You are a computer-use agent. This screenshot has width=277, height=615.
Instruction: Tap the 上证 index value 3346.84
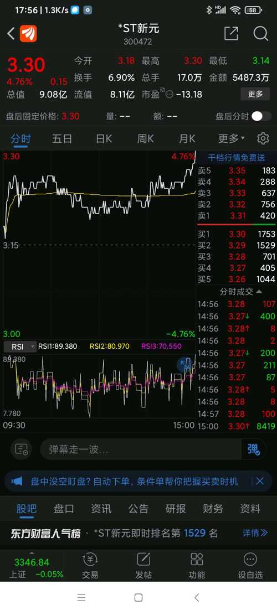point(32,562)
